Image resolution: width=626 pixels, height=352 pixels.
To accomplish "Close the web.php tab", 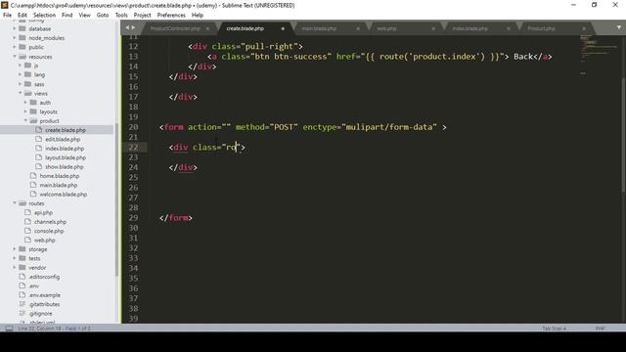I will 433,28.
